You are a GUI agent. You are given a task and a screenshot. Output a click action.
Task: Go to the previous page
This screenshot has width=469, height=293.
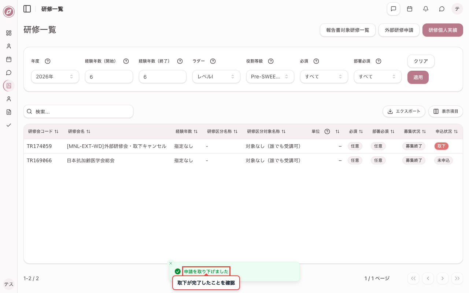coord(428,278)
